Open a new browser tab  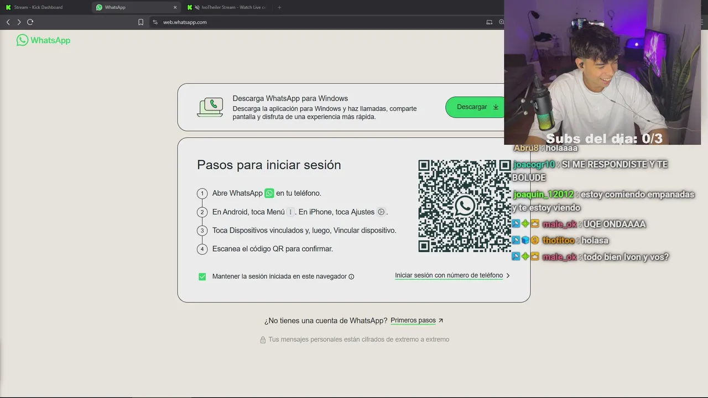[x=279, y=7]
